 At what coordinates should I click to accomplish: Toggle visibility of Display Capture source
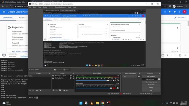71,78
